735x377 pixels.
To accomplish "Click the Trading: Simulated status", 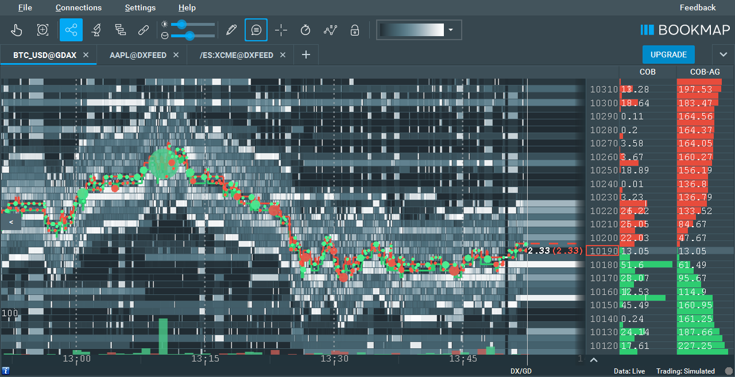I will (x=686, y=371).
